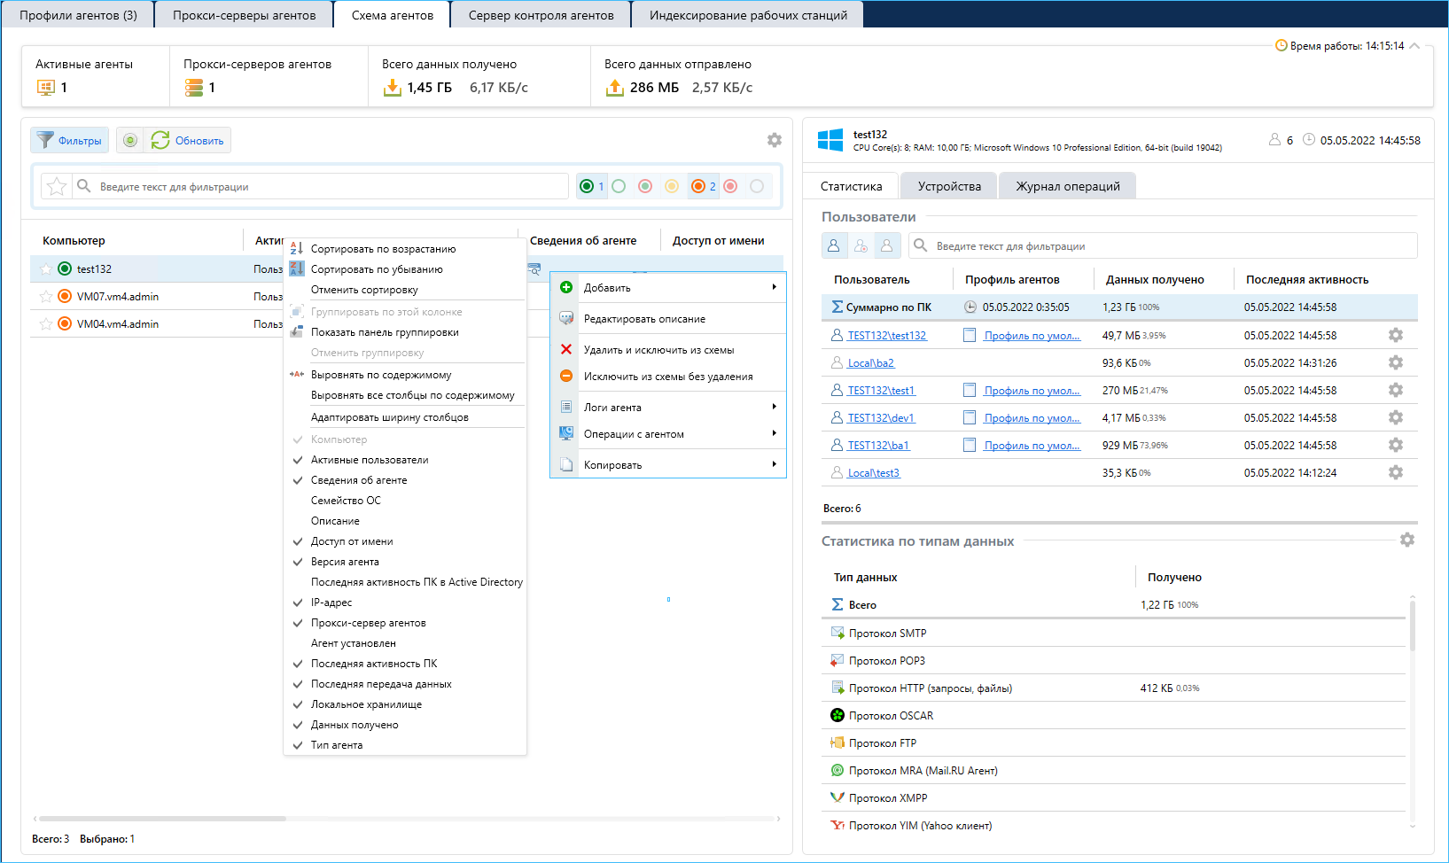This screenshot has height=863, width=1449.
Task: Open settings gear for Local\ba2 row
Action: click(x=1396, y=362)
